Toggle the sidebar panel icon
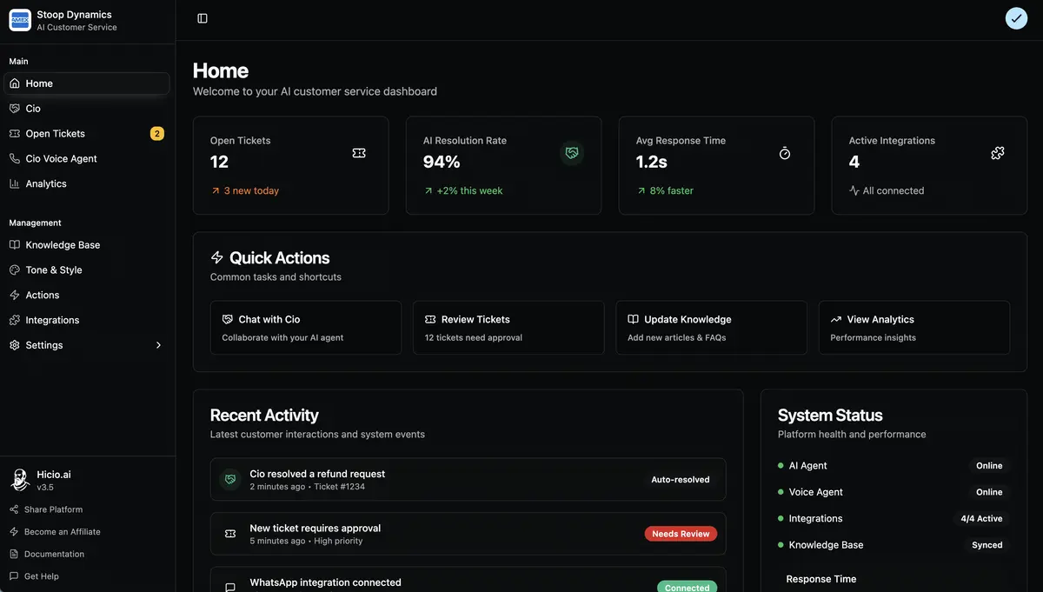The width and height of the screenshot is (1043, 592). [203, 18]
